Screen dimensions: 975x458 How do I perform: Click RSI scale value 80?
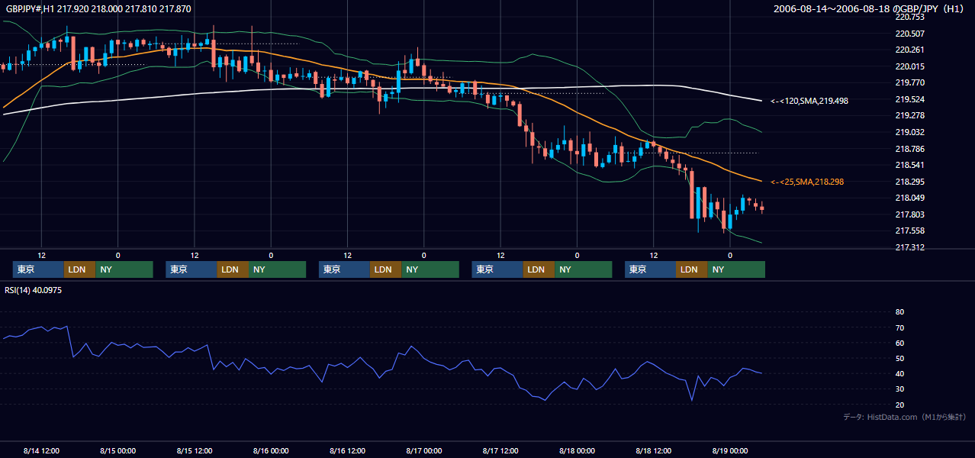(x=899, y=312)
